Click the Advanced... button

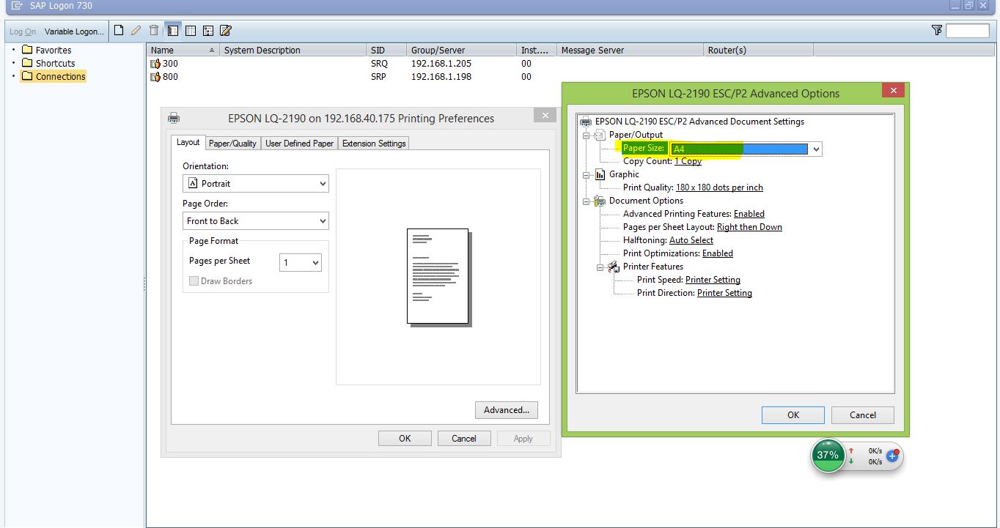507,410
